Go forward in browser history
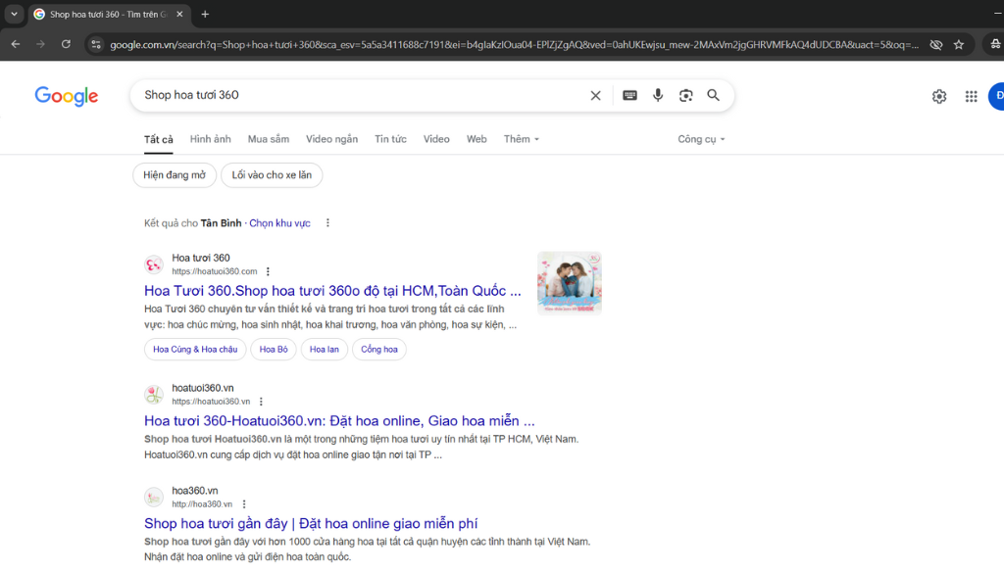Viewport: 1004px width, 572px height. pos(40,44)
